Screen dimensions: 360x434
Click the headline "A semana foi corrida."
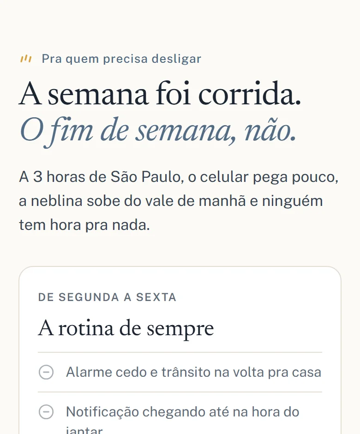click(160, 94)
